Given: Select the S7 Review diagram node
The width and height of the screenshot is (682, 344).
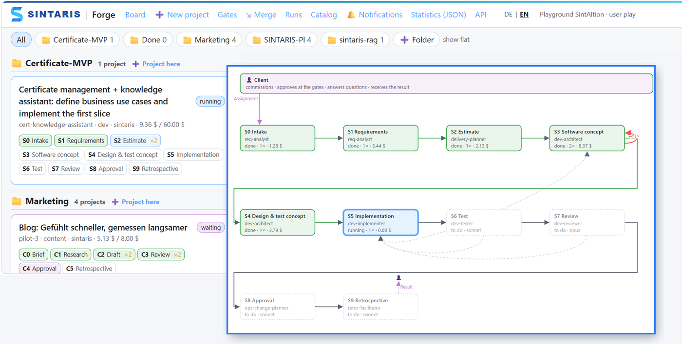Looking at the screenshot, I should (x=587, y=222).
